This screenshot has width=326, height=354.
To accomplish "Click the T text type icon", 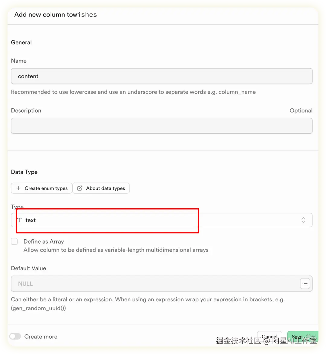I will [19, 220].
